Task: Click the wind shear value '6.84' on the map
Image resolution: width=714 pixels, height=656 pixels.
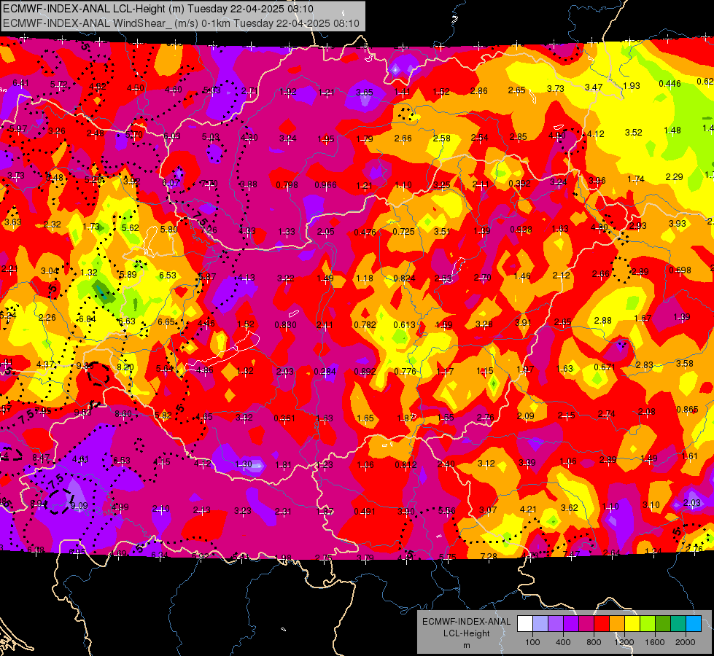Action: (87, 319)
